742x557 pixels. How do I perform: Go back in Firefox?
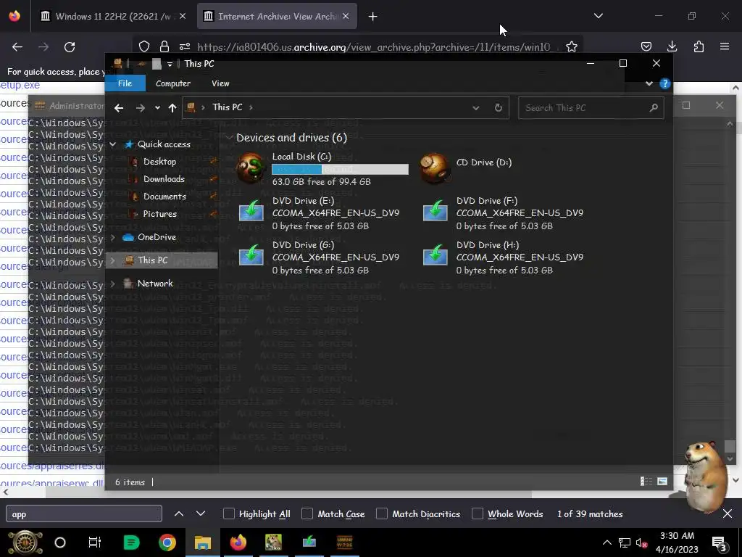17,47
